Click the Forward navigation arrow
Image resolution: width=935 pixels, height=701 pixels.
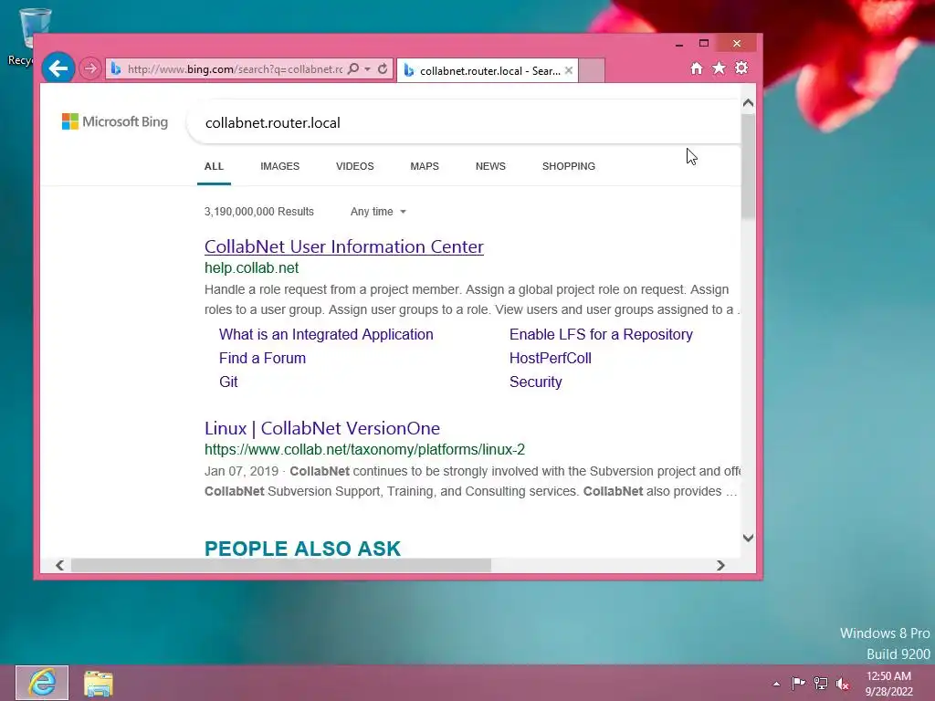[x=90, y=68]
